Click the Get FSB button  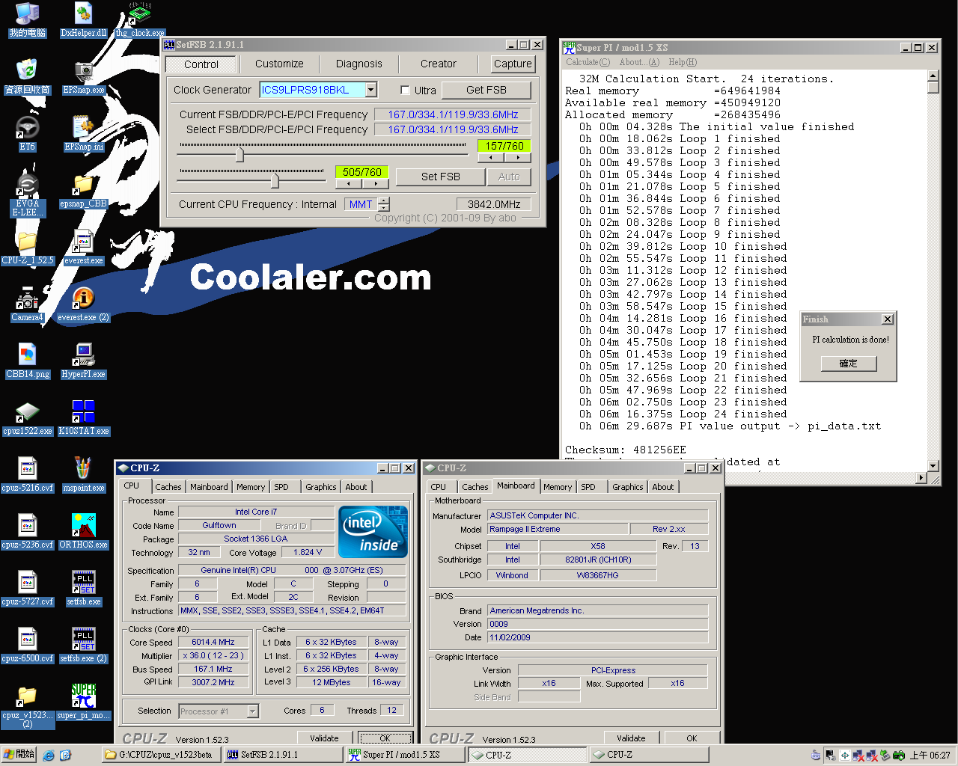click(x=486, y=90)
